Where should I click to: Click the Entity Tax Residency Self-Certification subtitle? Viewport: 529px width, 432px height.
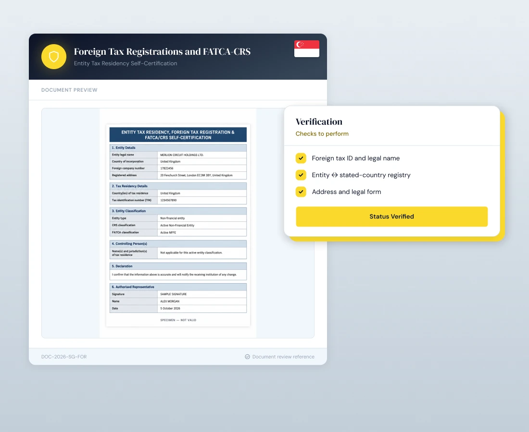click(x=126, y=63)
